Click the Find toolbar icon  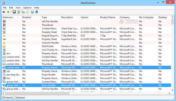point(32,12)
